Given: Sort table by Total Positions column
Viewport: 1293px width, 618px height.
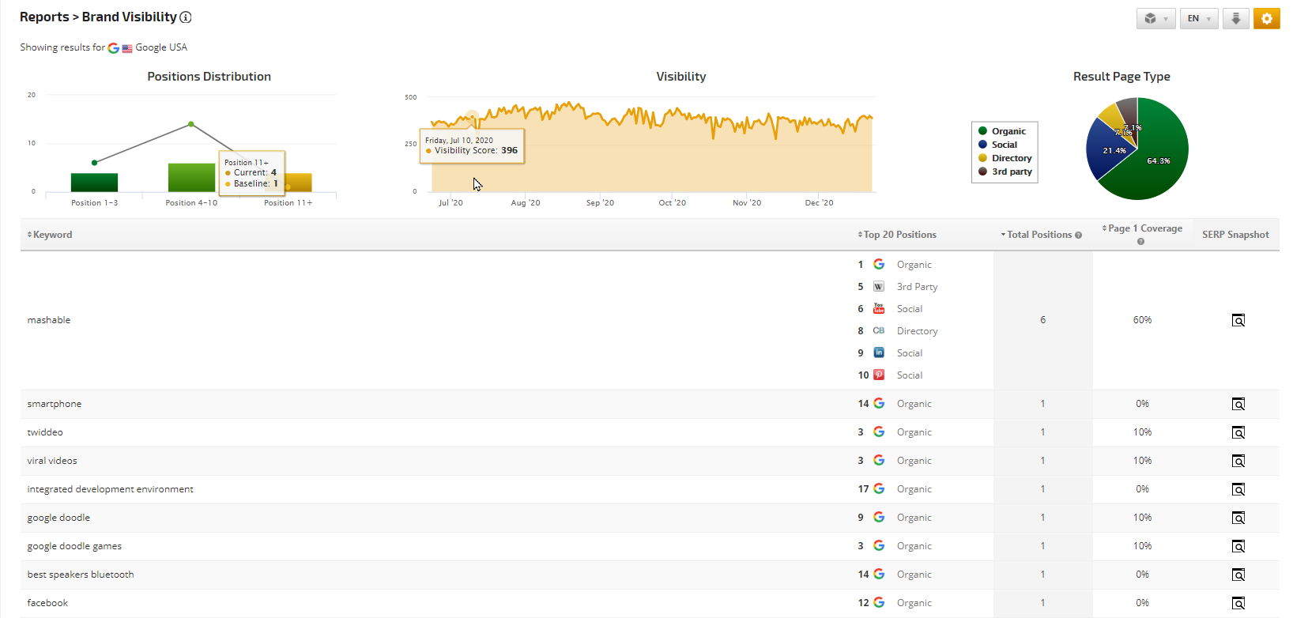Looking at the screenshot, I should coord(1039,235).
